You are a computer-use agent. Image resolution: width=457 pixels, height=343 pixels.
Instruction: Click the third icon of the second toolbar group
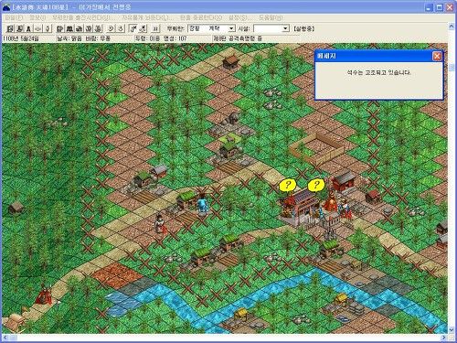pos(79,28)
